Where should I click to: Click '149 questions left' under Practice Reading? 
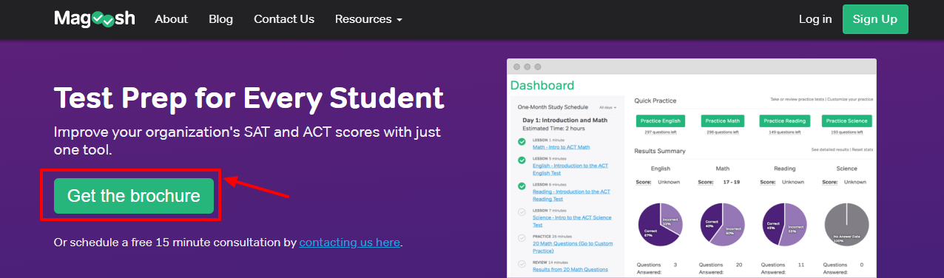[785, 132]
